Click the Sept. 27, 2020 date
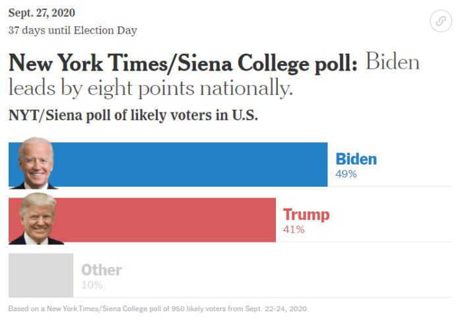Image resolution: width=462 pixels, height=321 pixels. pos(42,13)
